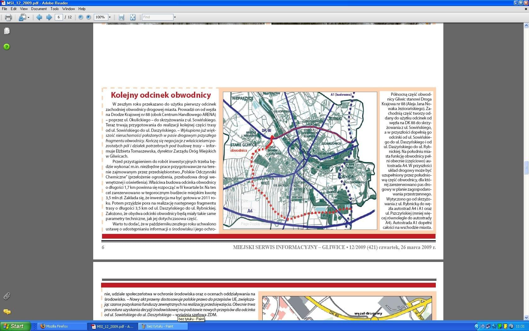The width and height of the screenshot is (529, 331).
Task: Click the 'węzeł drogowy' label on lower map
Action: point(368,313)
